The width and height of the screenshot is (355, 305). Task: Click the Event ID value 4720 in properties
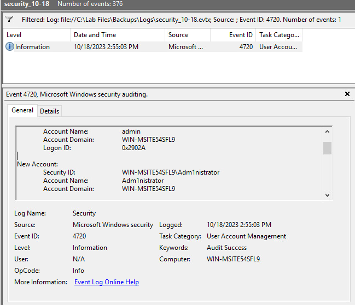(79, 236)
